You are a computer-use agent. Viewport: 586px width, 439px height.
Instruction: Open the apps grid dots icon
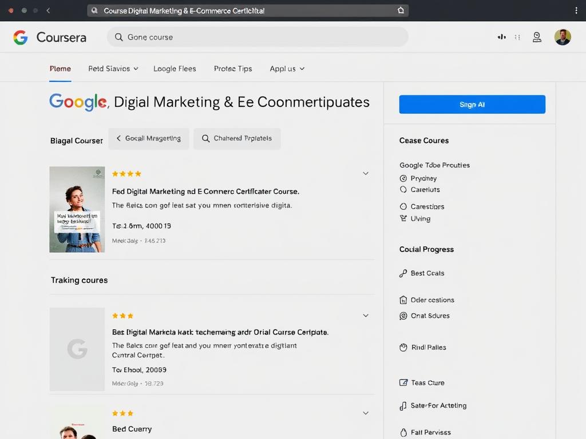pyautogui.click(x=517, y=37)
